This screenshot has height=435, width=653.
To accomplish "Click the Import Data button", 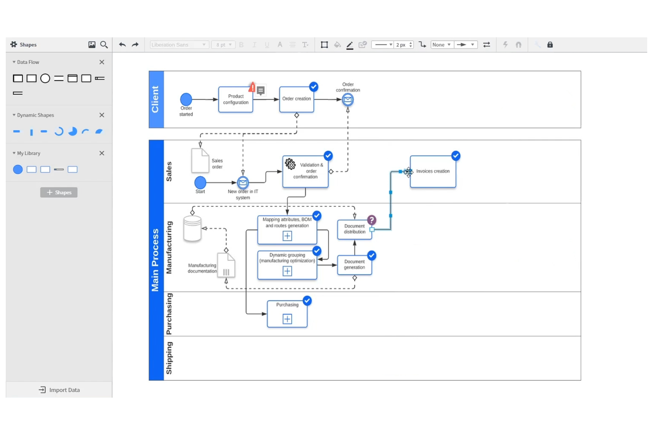I will point(59,390).
